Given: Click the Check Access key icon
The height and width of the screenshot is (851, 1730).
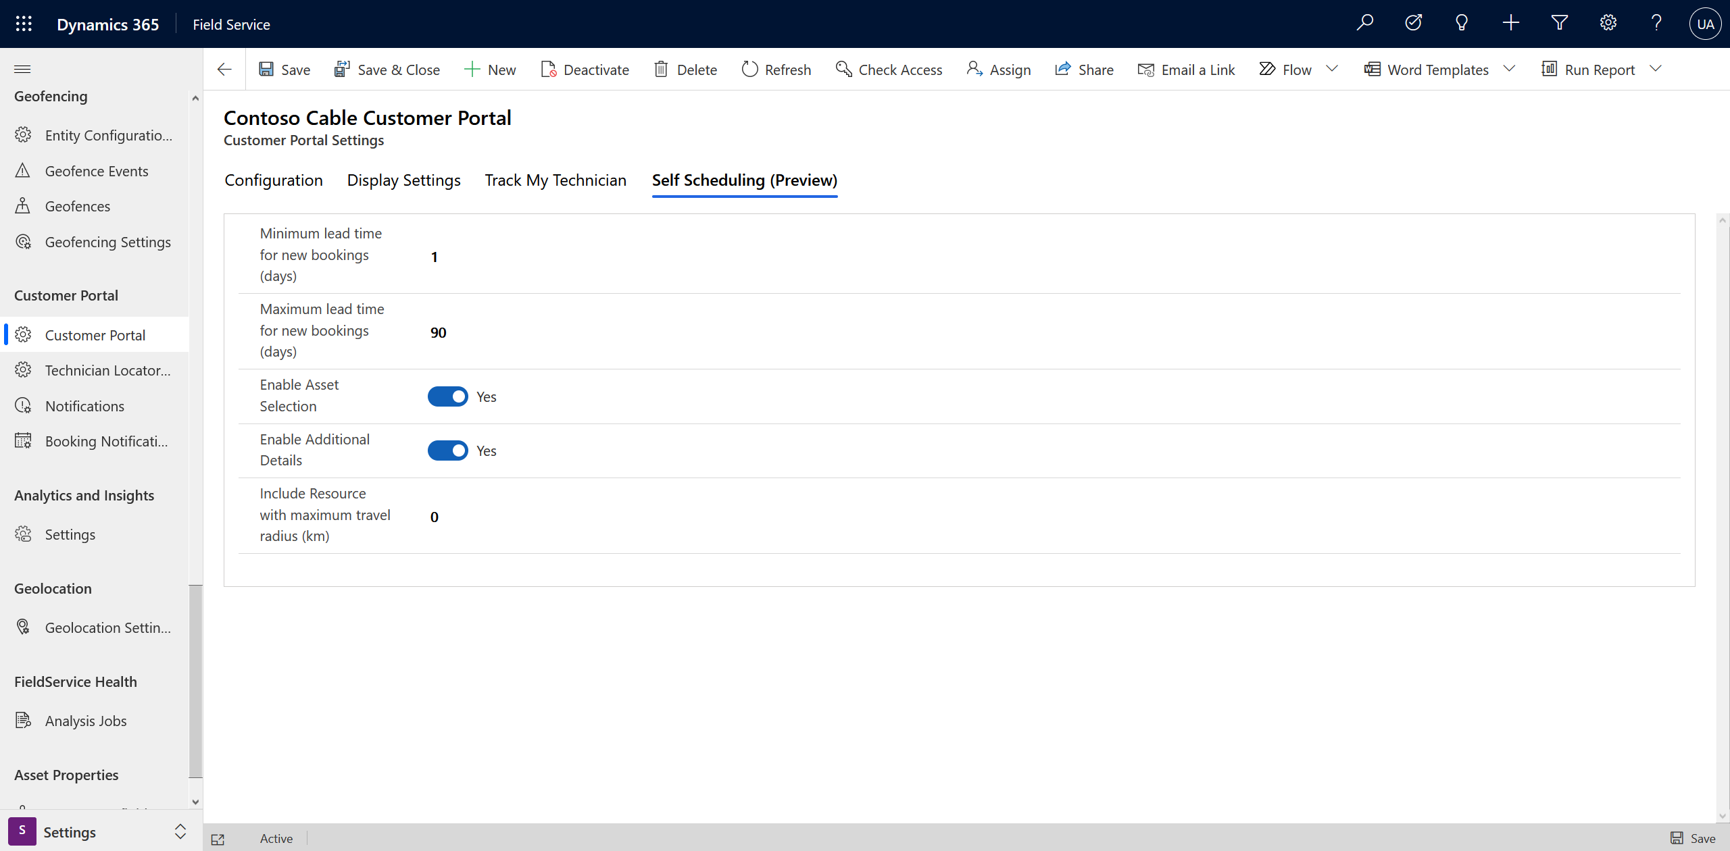Looking at the screenshot, I should 843,70.
